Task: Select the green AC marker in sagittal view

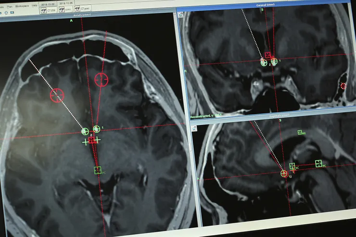Action: 292,166
